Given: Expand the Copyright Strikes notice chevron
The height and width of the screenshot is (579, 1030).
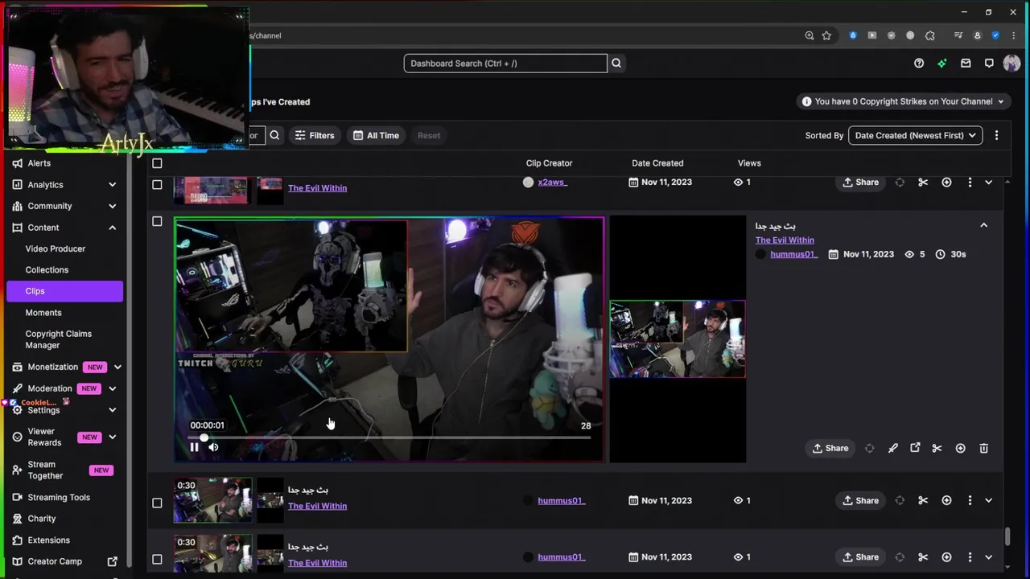Looking at the screenshot, I should coord(1001,101).
